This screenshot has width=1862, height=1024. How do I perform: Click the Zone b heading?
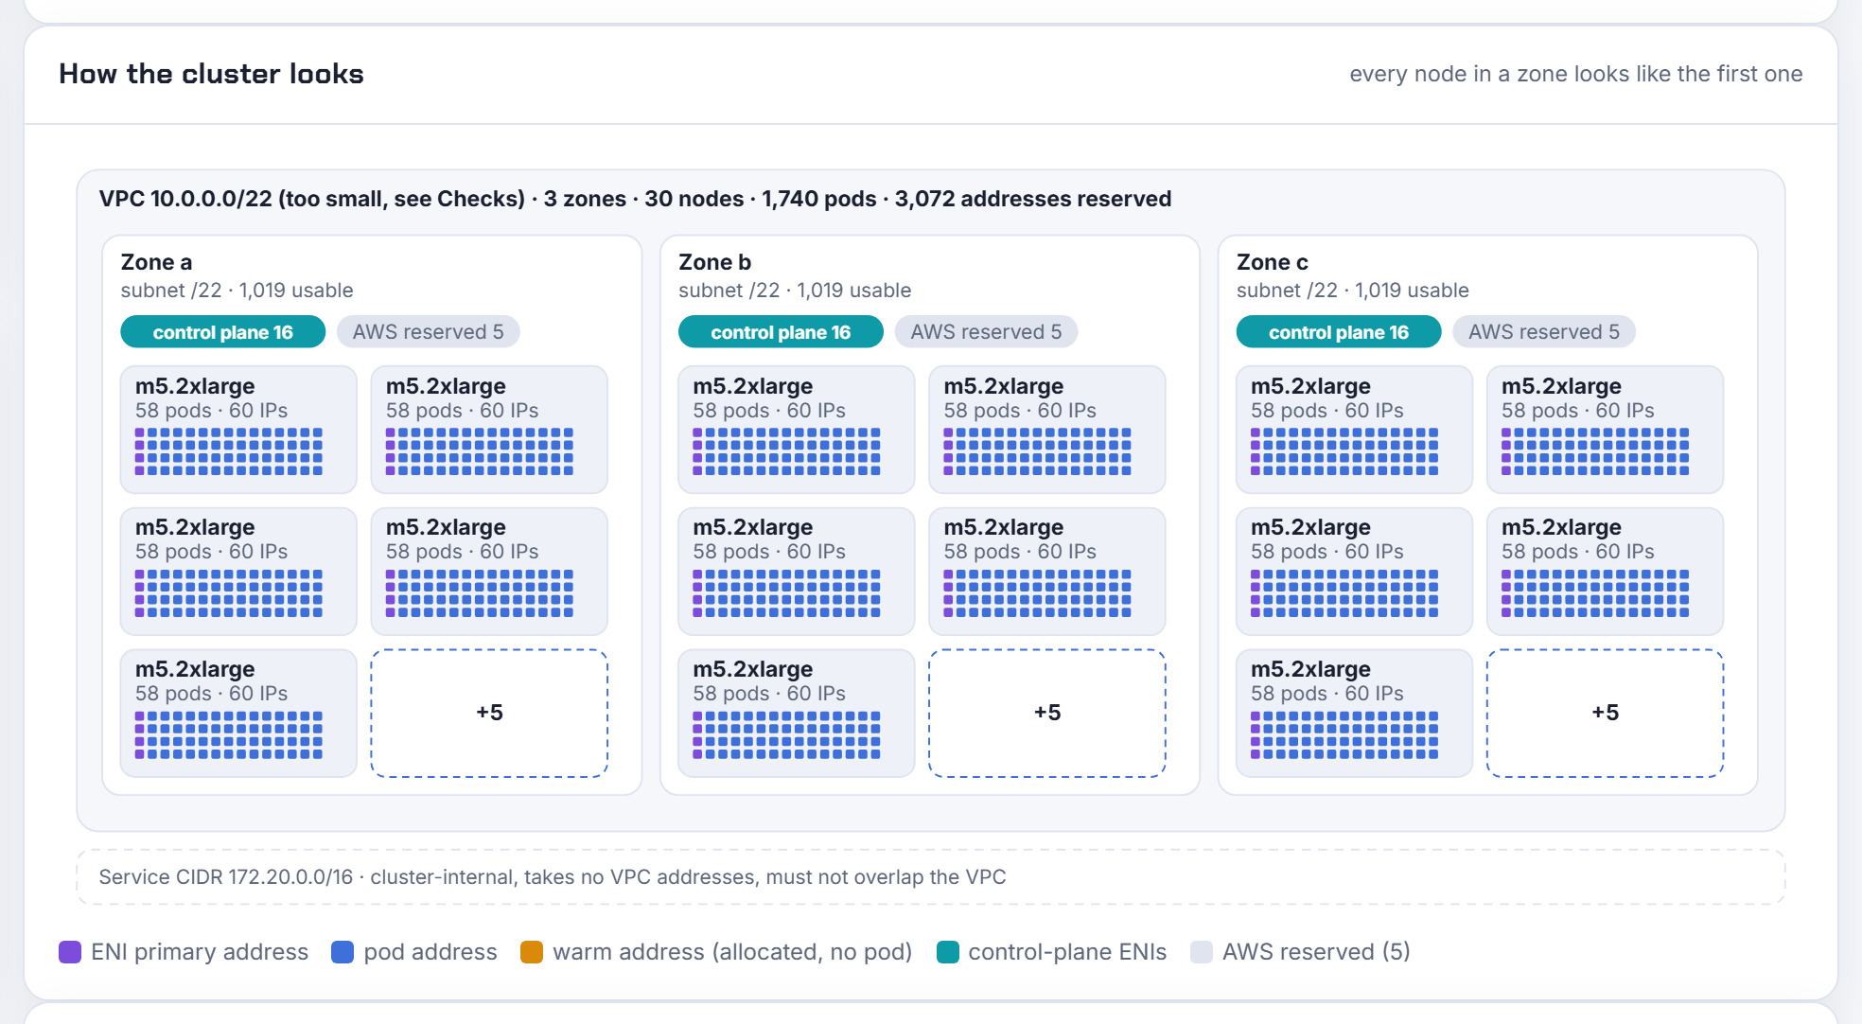point(714,262)
